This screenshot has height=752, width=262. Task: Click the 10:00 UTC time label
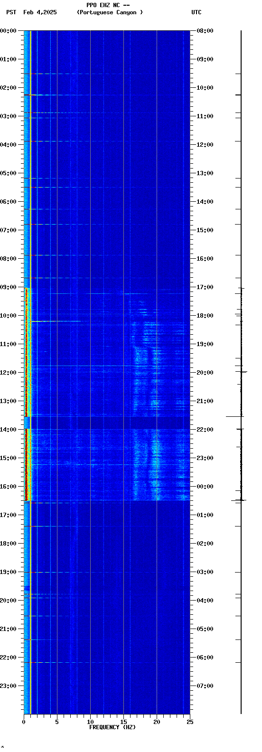coord(205,88)
